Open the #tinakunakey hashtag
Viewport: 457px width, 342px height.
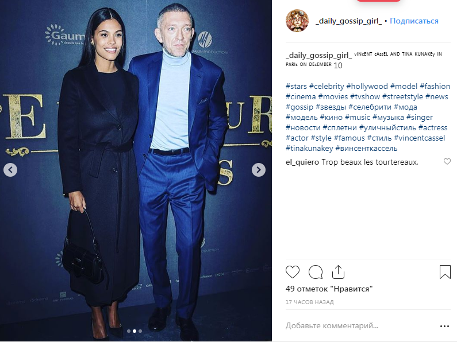[x=309, y=148]
